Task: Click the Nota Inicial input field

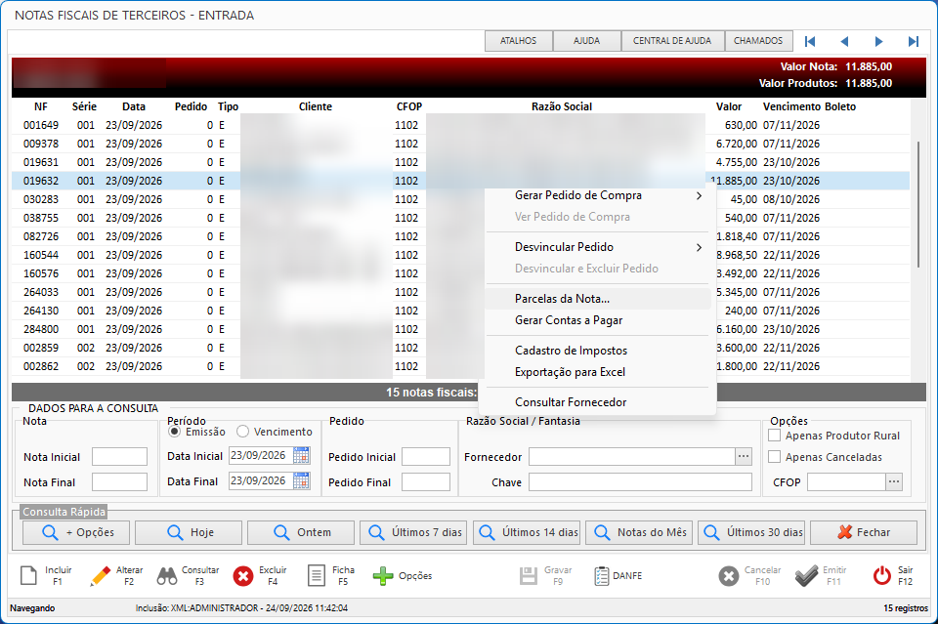Action: pyautogui.click(x=119, y=457)
